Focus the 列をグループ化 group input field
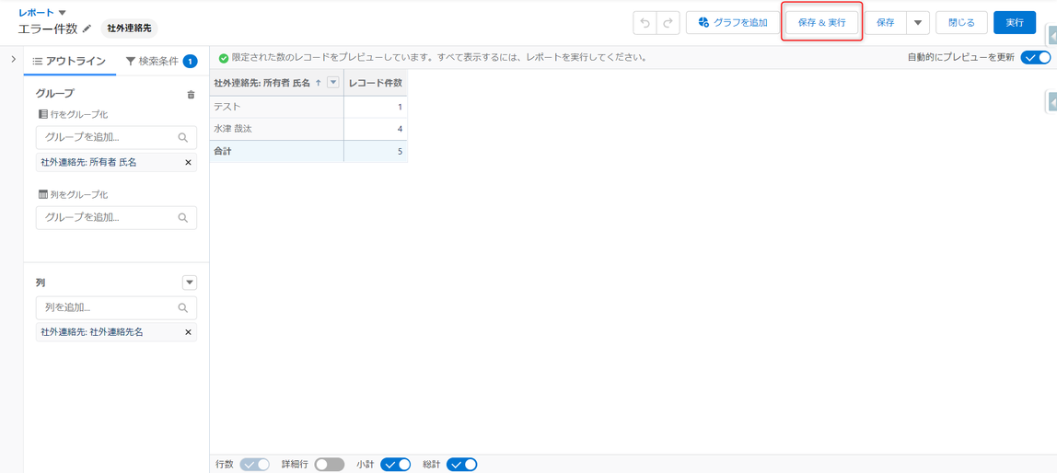 (116, 217)
